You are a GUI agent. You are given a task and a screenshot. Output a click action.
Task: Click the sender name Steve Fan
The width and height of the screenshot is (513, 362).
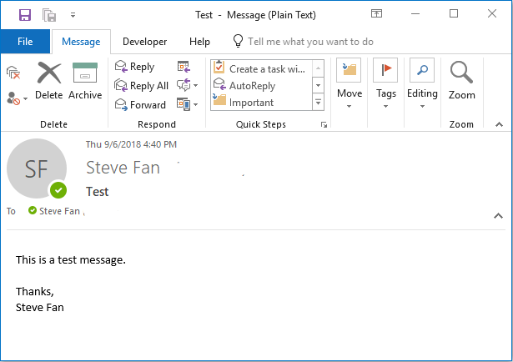point(123,168)
